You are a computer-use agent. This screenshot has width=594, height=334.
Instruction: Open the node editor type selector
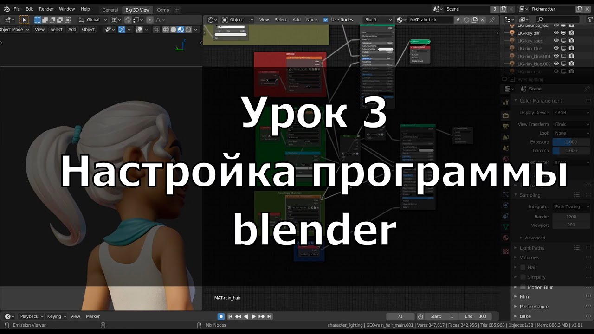pyautogui.click(x=213, y=19)
